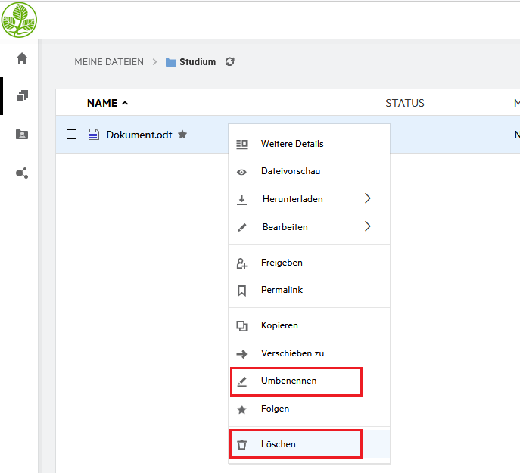This screenshot has width=520, height=473.
Task: Toggle the star beside Dokument.odt
Action: pos(182,135)
